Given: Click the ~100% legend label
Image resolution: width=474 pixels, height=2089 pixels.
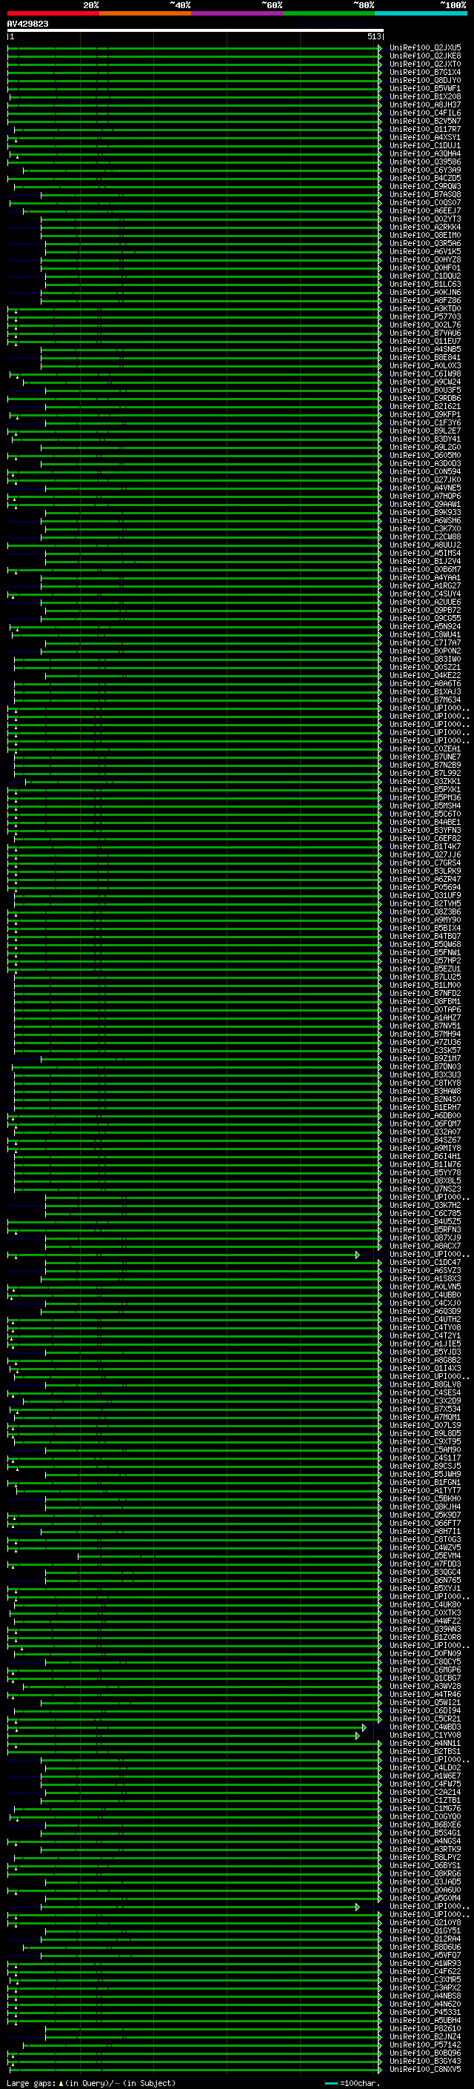Looking at the screenshot, I should pyautogui.click(x=454, y=5).
